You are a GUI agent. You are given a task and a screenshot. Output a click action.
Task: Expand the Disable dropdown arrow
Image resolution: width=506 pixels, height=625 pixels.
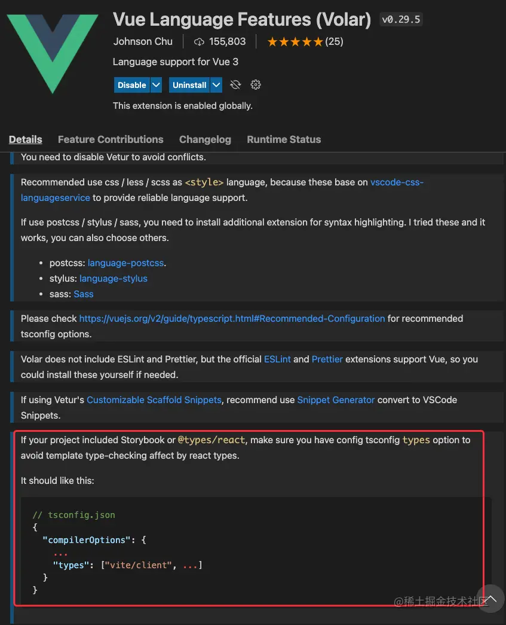click(156, 85)
